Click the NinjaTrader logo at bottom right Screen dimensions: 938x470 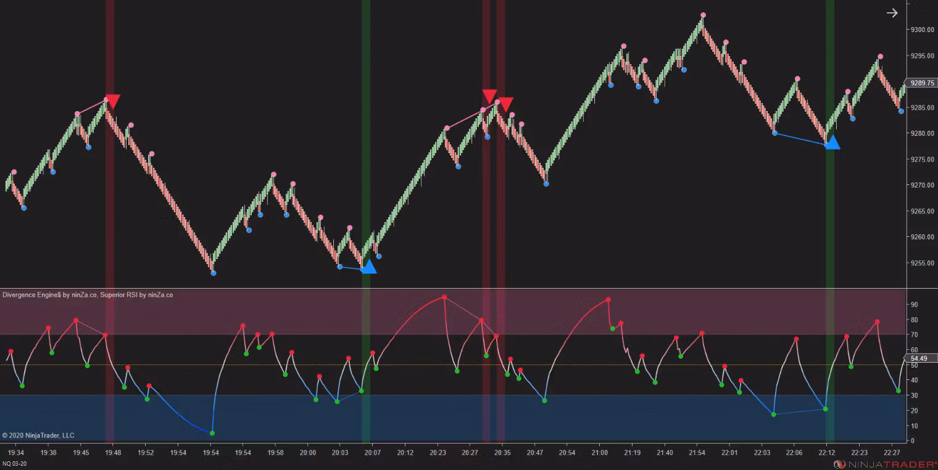pyautogui.click(x=884, y=464)
